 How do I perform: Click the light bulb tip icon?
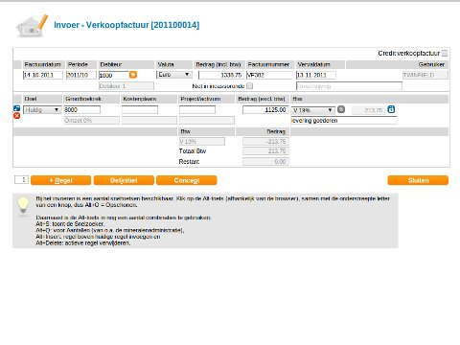point(23,206)
